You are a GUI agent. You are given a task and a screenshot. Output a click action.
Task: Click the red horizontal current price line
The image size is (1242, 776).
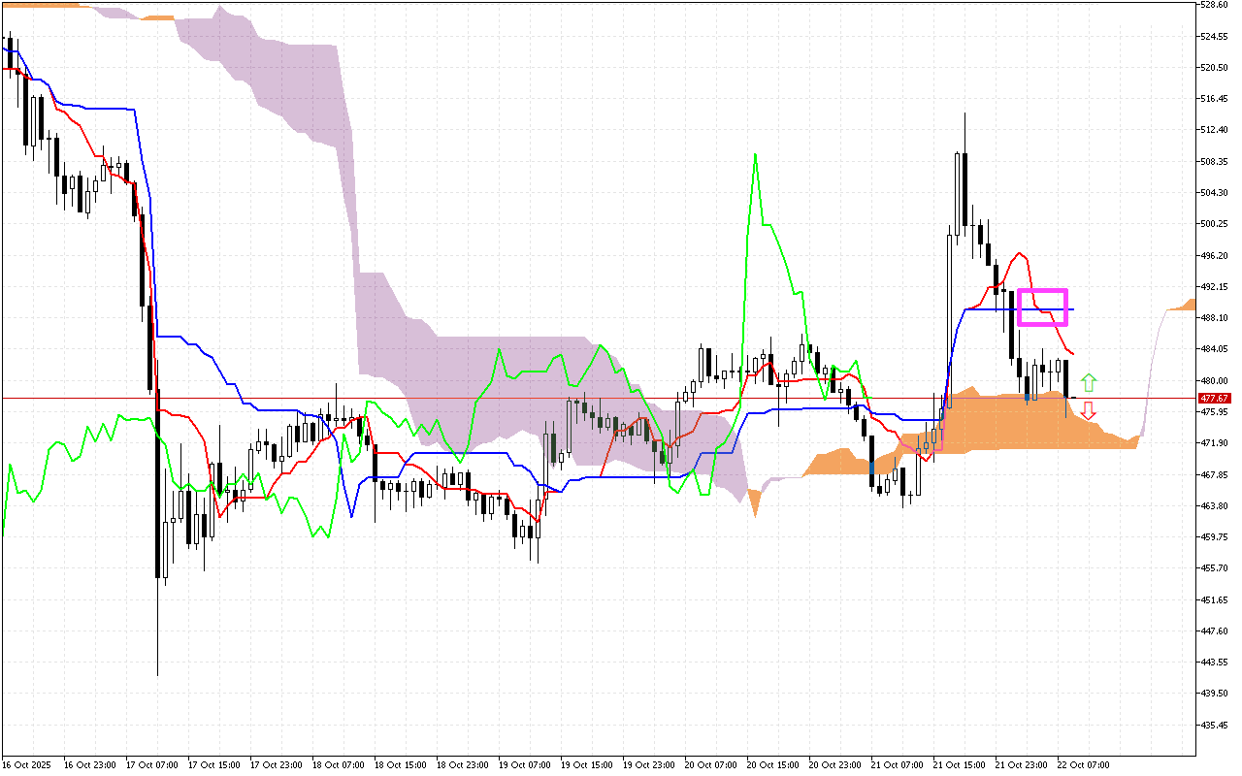pyautogui.click(x=582, y=398)
